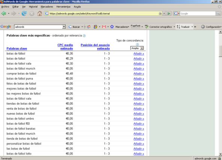The height and width of the screenshot is (160, 222).
Task: Click the green Go arrow beside address bar
Action: 169,14
